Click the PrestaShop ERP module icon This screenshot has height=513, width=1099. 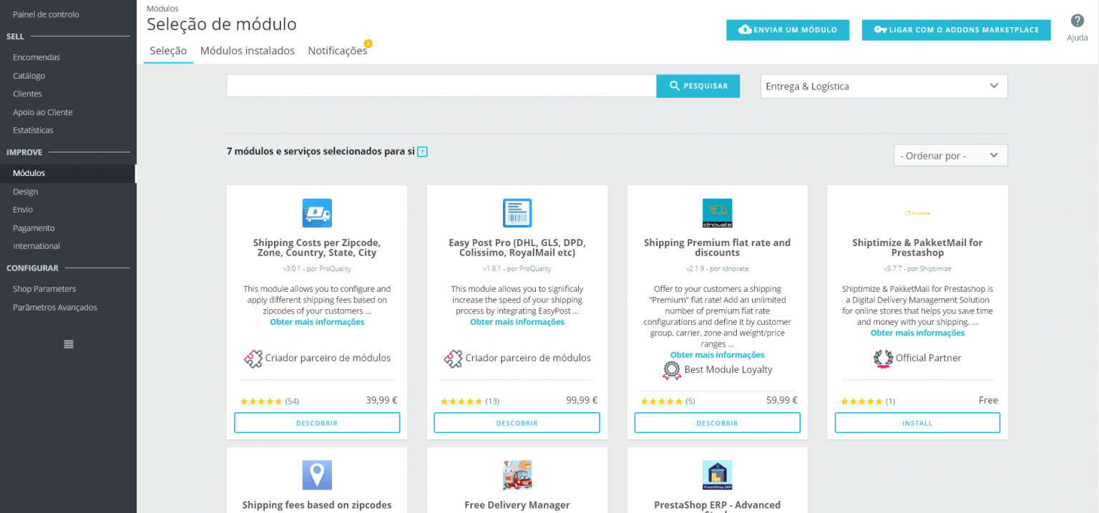pyautogui.click(x=718, y=475)
